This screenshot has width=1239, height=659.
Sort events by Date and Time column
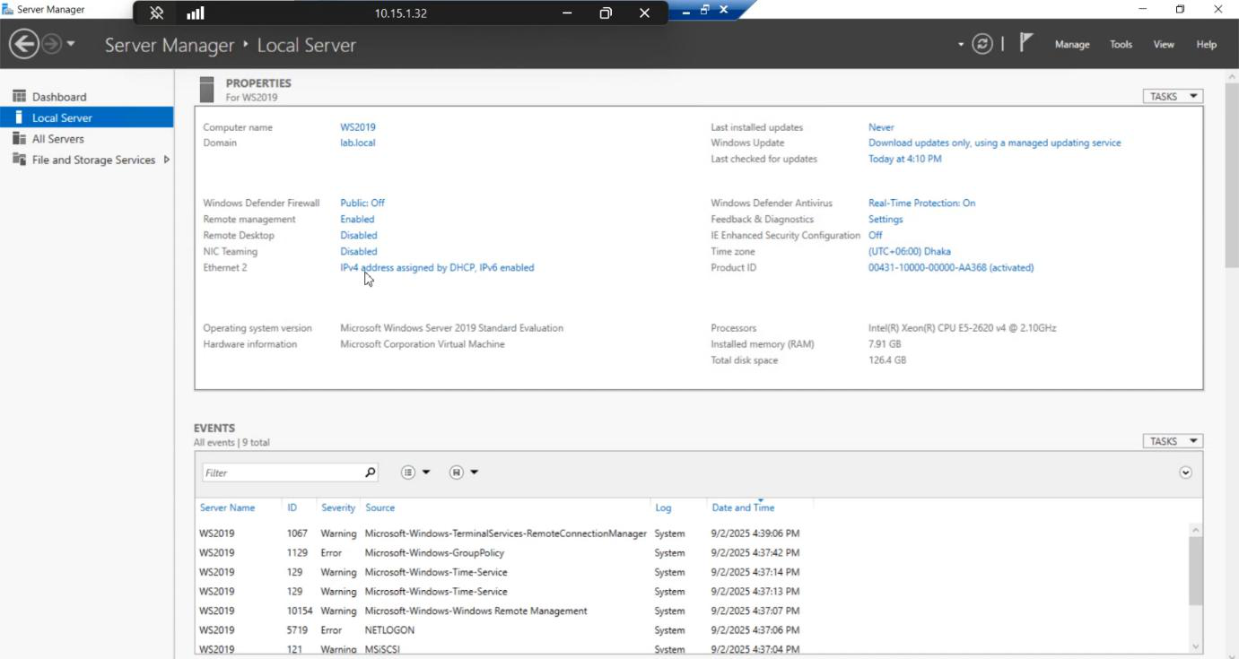pyautogui.click(x=743, y=507)
